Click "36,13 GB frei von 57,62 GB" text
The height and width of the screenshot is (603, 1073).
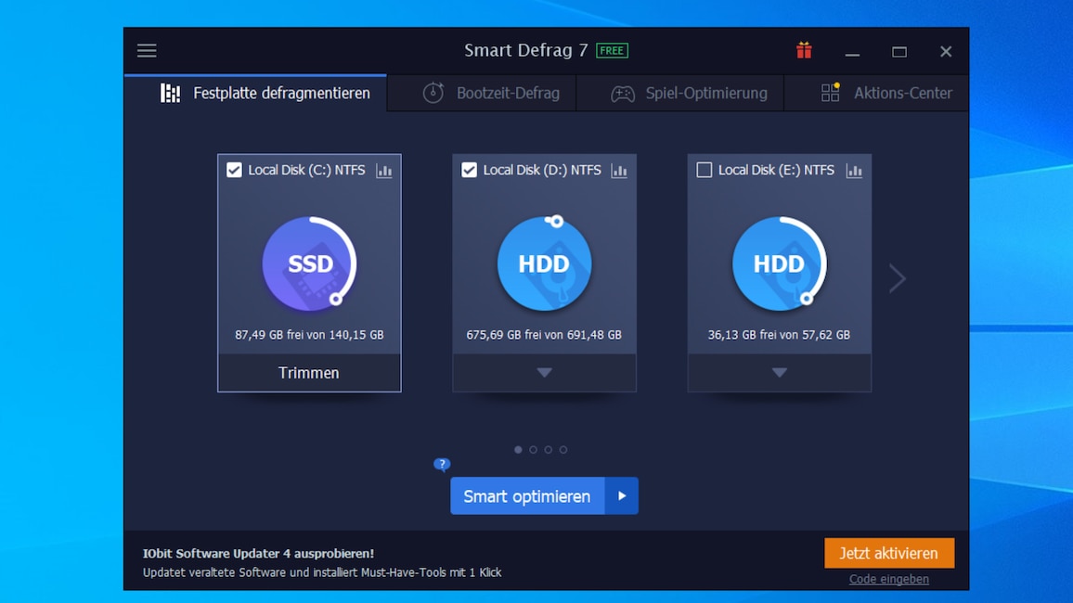point(780,335)
